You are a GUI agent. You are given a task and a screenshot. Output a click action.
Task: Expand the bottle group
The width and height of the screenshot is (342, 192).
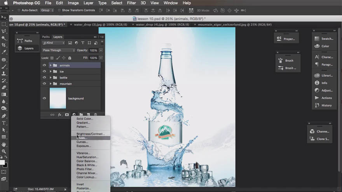(x=51, y=78)
